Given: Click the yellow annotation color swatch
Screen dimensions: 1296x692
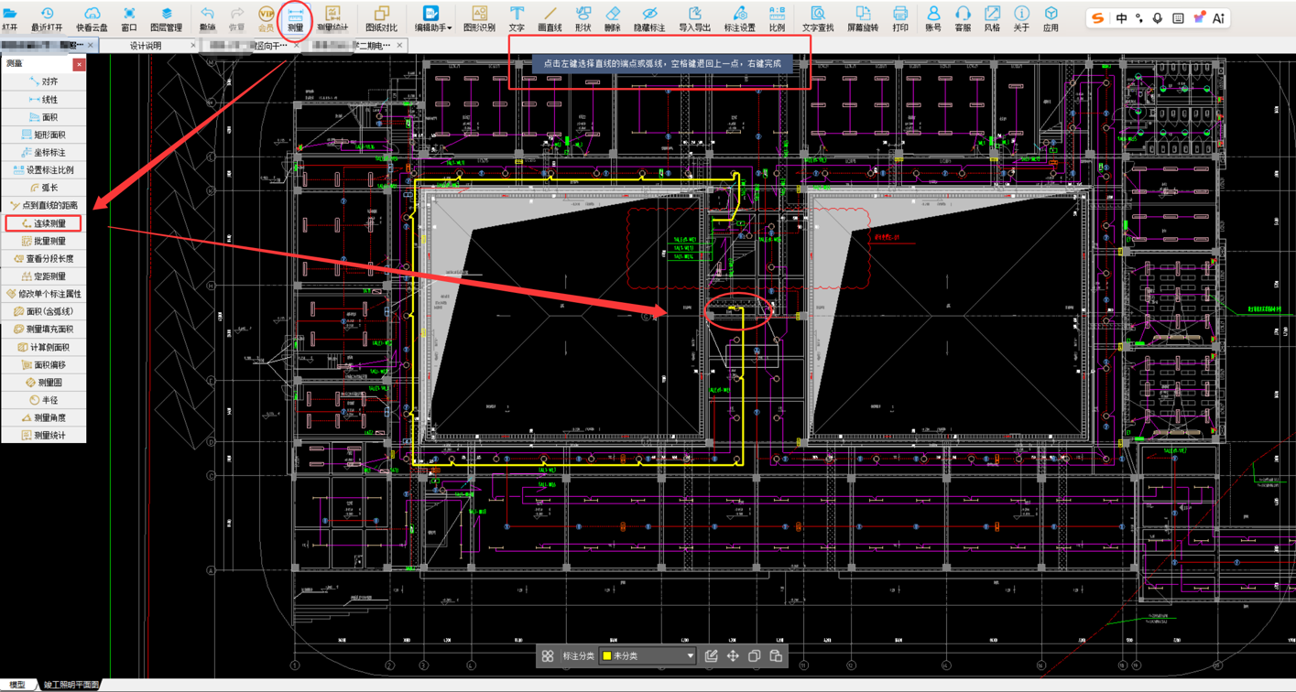Looking at the screenshot, I should (606, 656).
